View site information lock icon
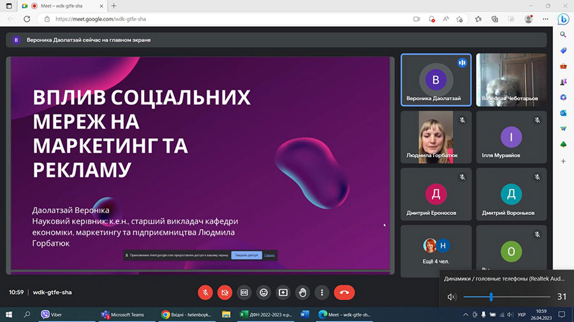This screenshot has width=574, height=322. pyautogui.click(x=47, y=19)
